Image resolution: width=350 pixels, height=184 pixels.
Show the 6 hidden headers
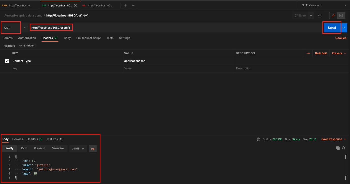(27, 46)
